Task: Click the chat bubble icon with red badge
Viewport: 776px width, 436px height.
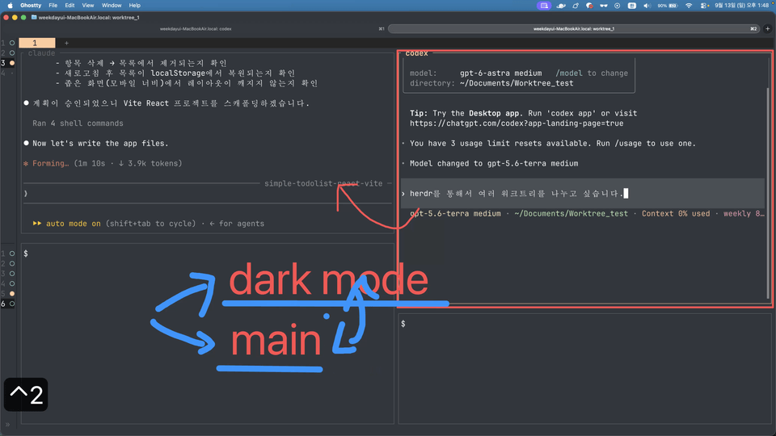Action: tap(589, 6)
